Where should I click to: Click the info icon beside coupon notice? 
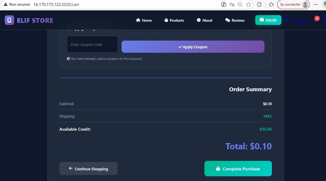68,59
